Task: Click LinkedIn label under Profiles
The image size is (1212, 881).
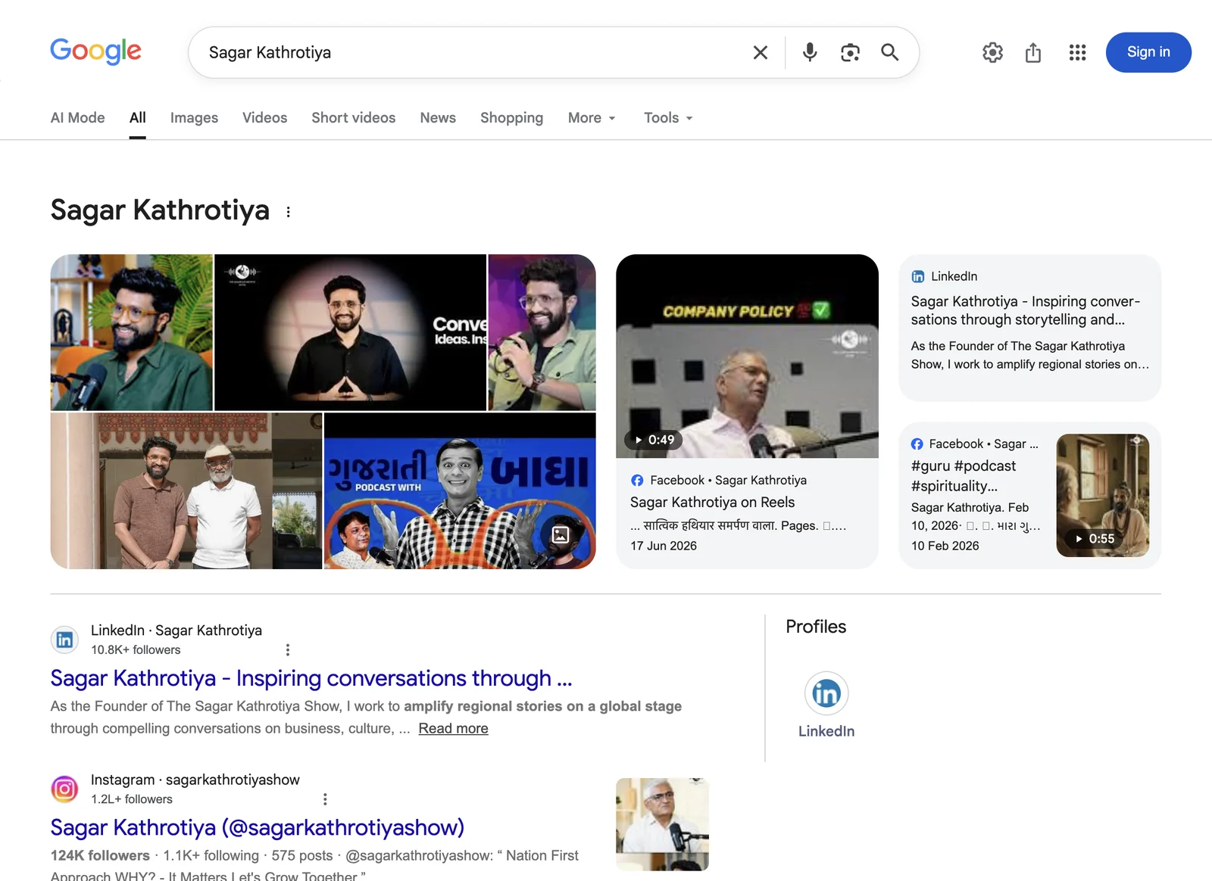Action: coord(826,731)
